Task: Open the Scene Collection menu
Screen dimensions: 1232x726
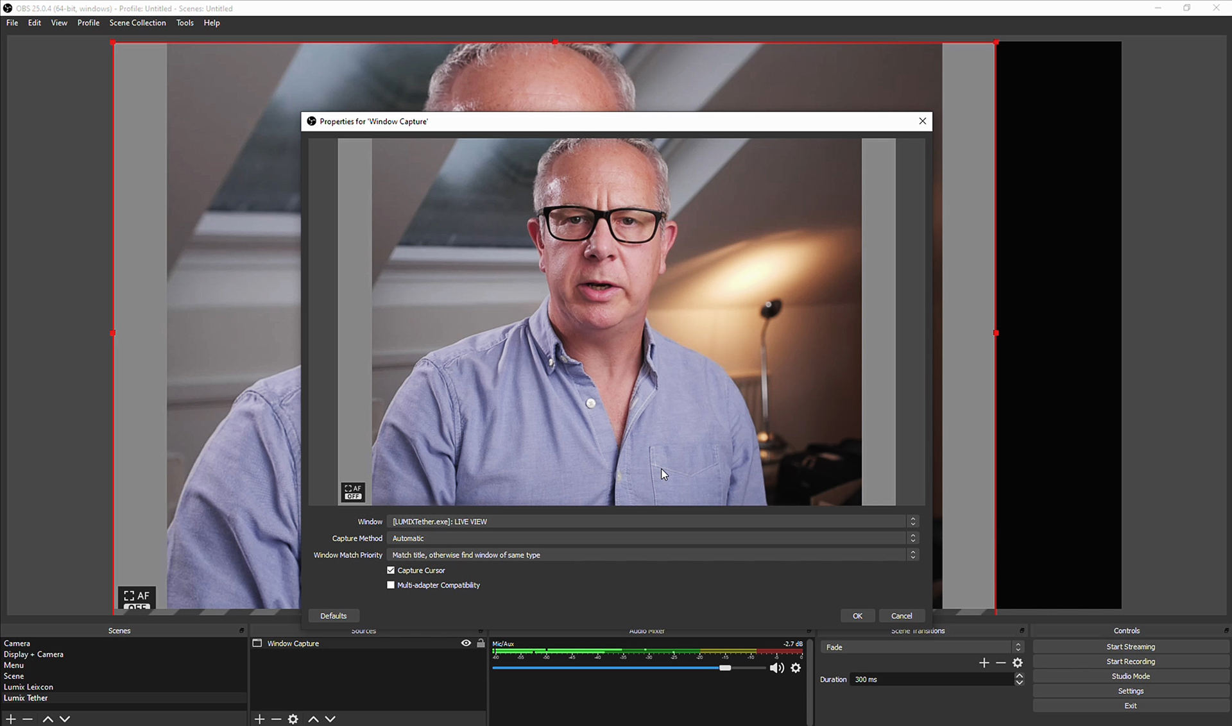Action: (137, 22)
